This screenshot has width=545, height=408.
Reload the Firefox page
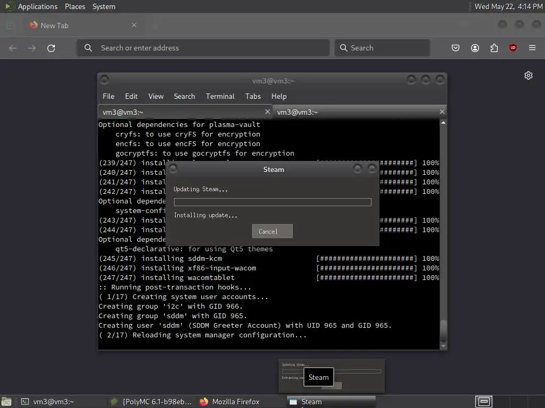51,48
